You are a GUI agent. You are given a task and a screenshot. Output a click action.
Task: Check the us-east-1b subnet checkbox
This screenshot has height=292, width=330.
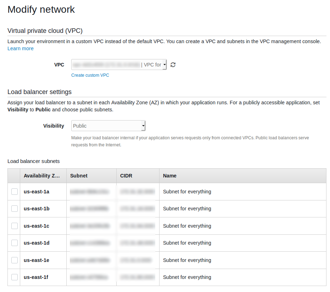pos(14,209)
